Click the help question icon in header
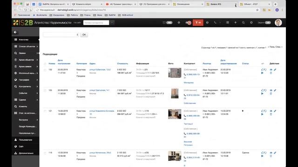 (x=207, y=23)
